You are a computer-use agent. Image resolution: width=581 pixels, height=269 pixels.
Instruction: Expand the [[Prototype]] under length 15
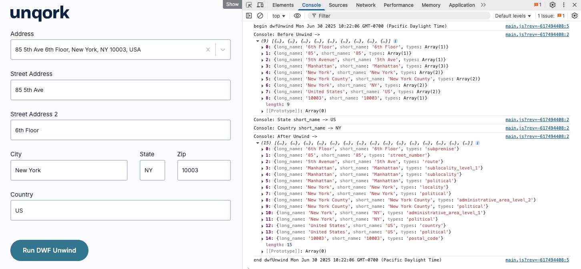[x=262, y=251]
